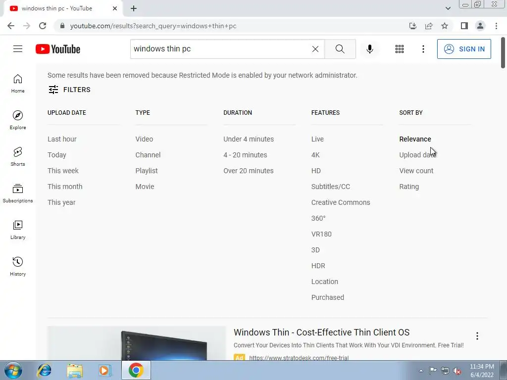Filter type to Playlist
507x380 pixels.
147,171
